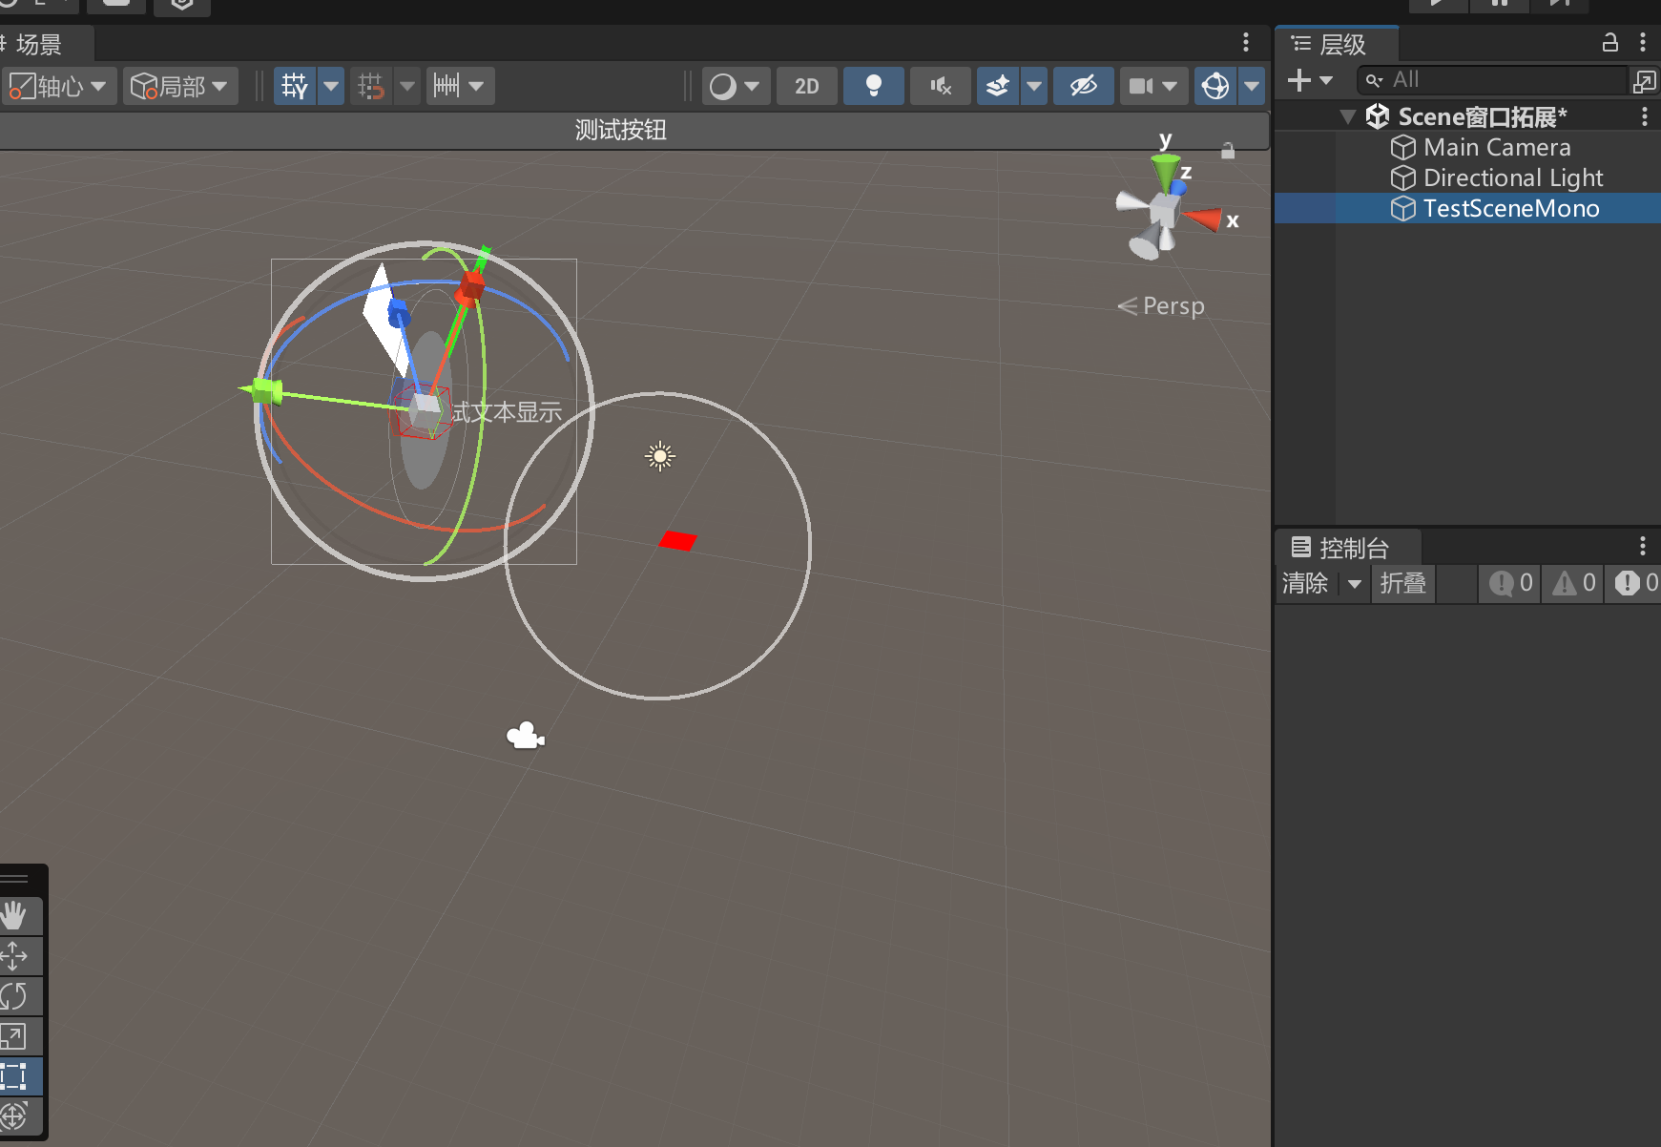Toggle 2D view mode

point(807,87)
